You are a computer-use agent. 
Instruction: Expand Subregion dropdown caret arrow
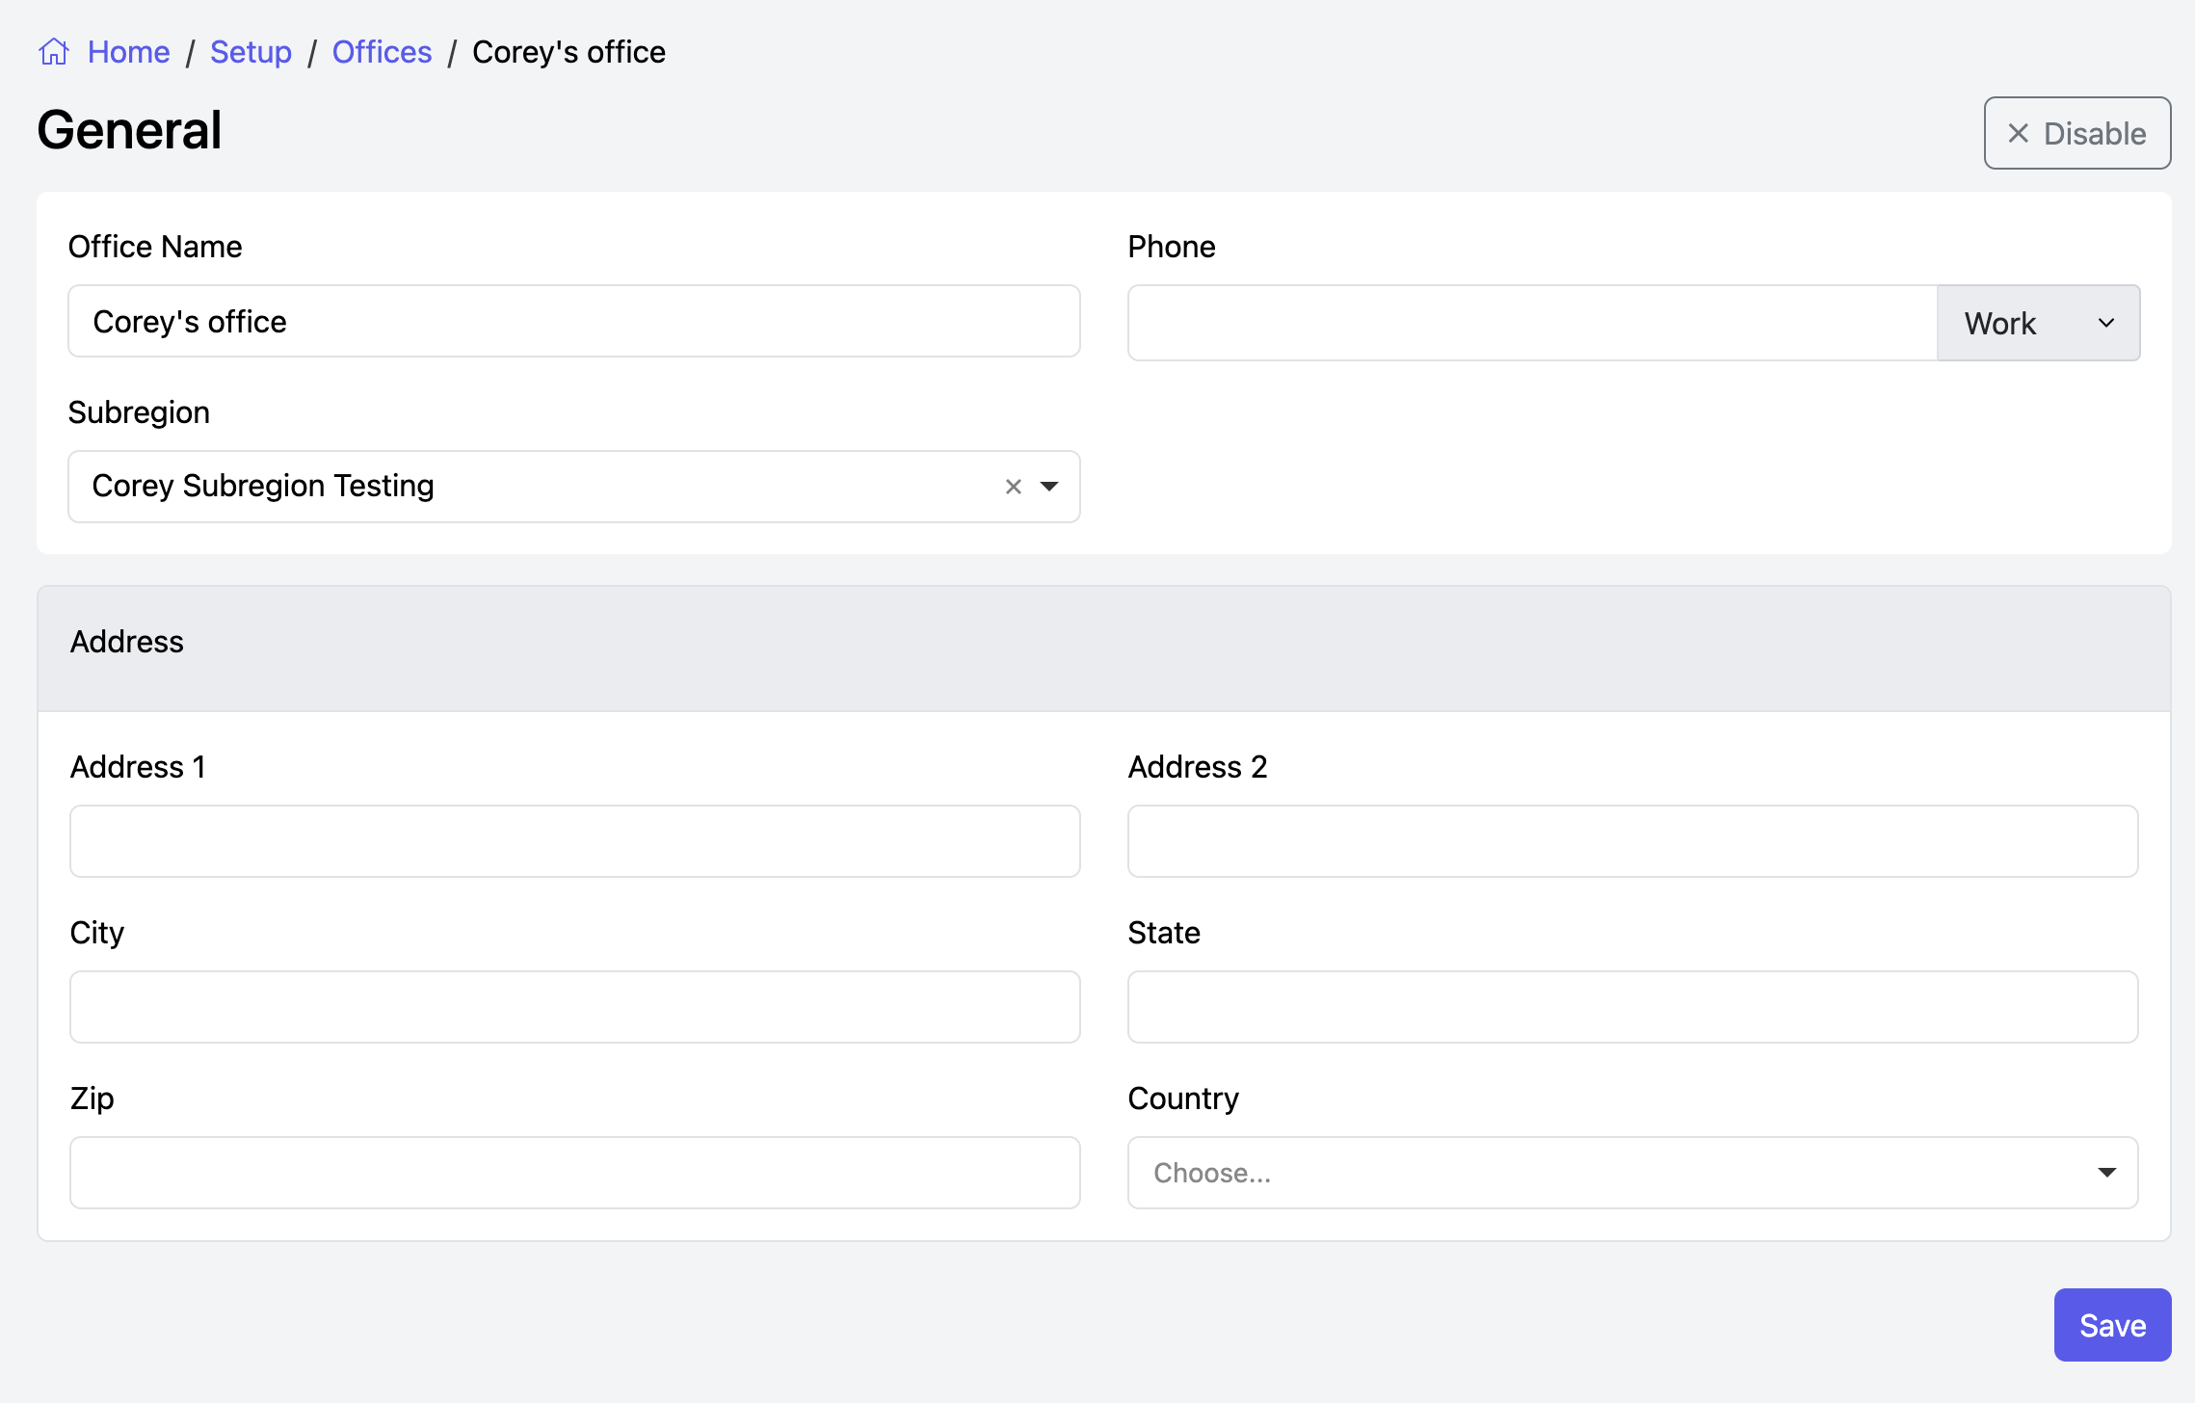coord(1049,487)
